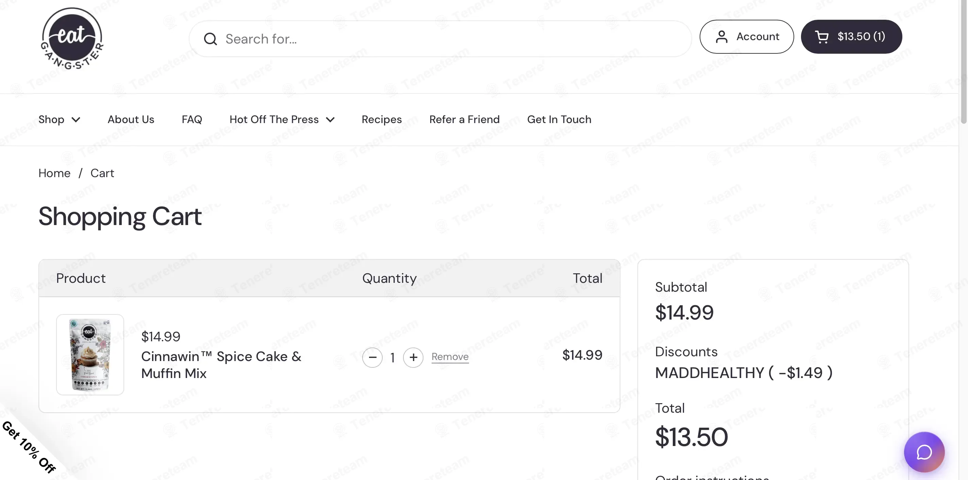Click the Cinnawin product thumbnail image
Screen dimensions: 968x480
[x=90, y=355]
